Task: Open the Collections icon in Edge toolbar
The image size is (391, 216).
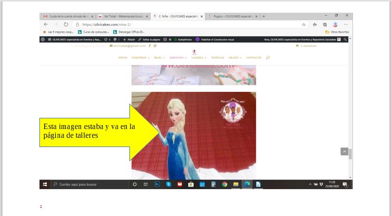Action: [325, 24]
